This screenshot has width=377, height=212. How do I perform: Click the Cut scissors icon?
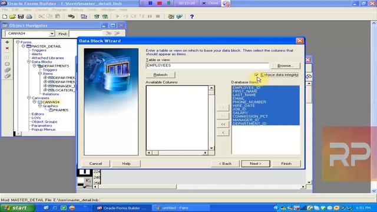[41, 16]
